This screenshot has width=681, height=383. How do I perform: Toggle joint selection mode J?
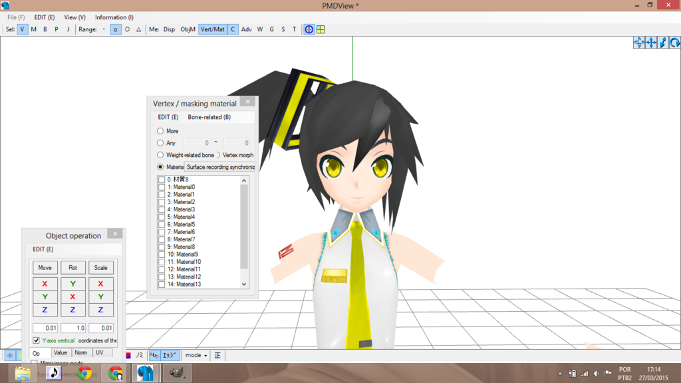click(68, 29)
